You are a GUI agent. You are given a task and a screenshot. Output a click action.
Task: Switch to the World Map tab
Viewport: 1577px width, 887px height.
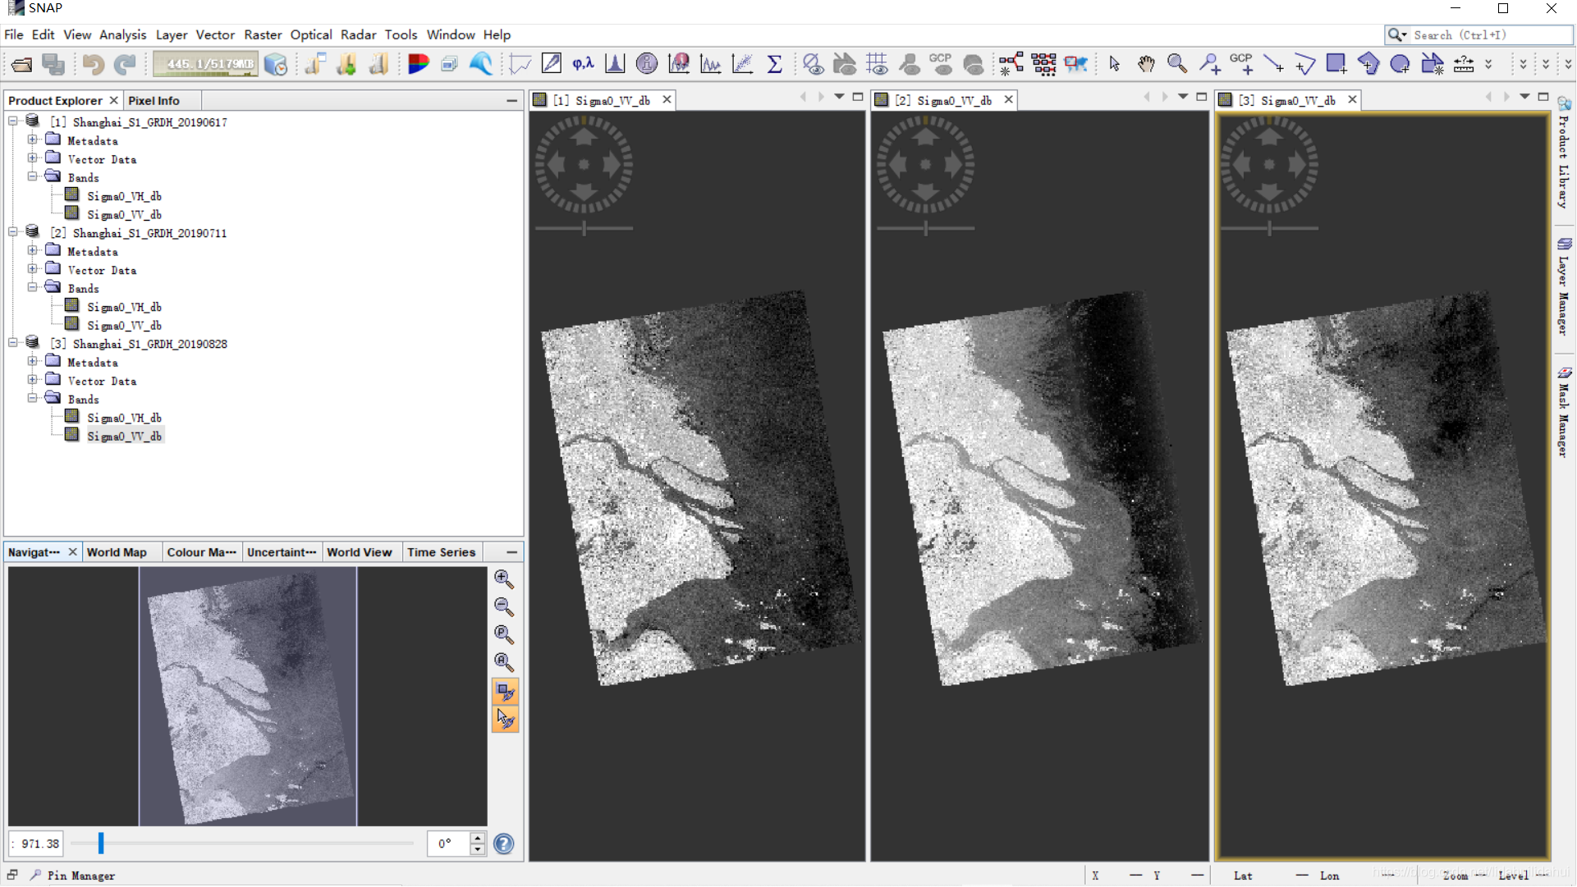point(117,552)
